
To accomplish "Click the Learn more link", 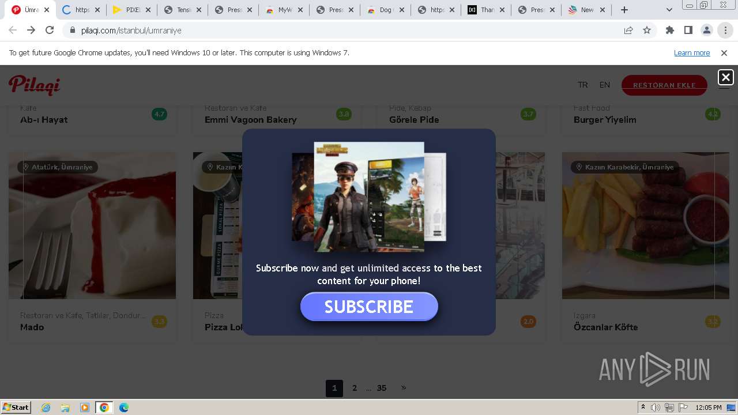I will tap(692, 53).
